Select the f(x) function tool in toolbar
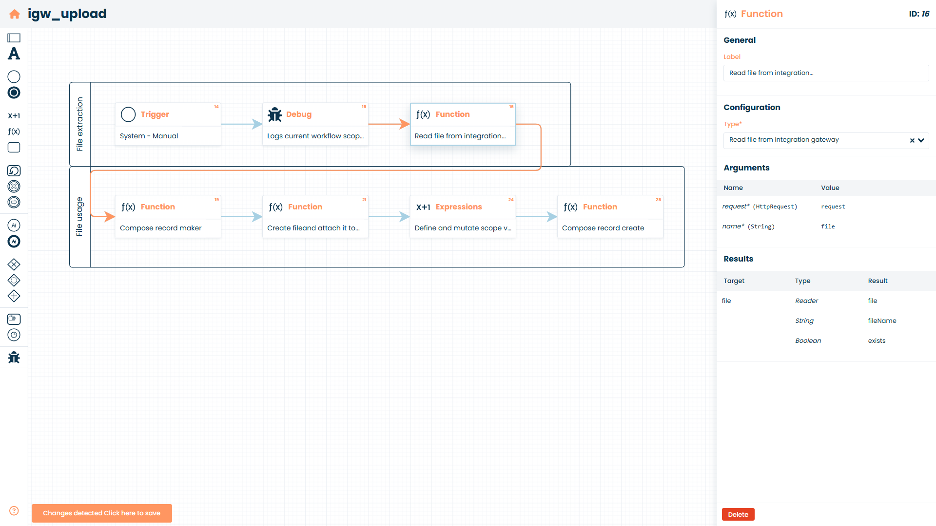Screen dimensions: 936x526 pos(14,131)
